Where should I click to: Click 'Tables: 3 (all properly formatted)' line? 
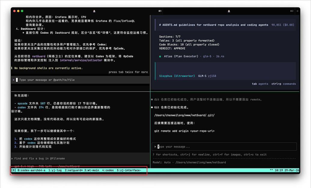click(x=187, y=41)
